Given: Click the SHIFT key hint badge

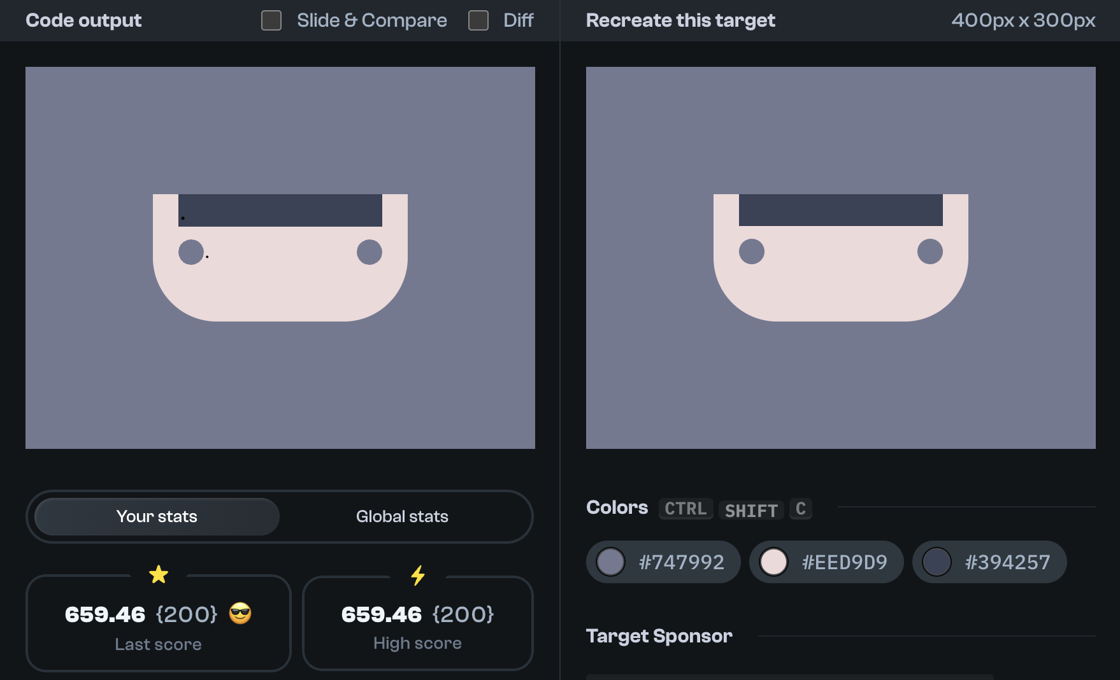Looking at the screenshot, I should pos(751,509).
